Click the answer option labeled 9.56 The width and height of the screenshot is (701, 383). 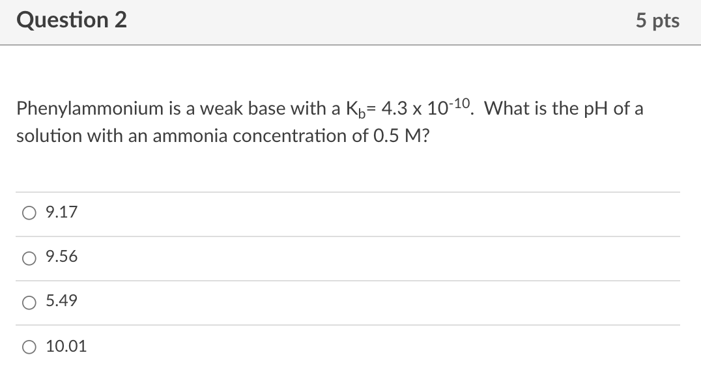(x=61, y=257)
